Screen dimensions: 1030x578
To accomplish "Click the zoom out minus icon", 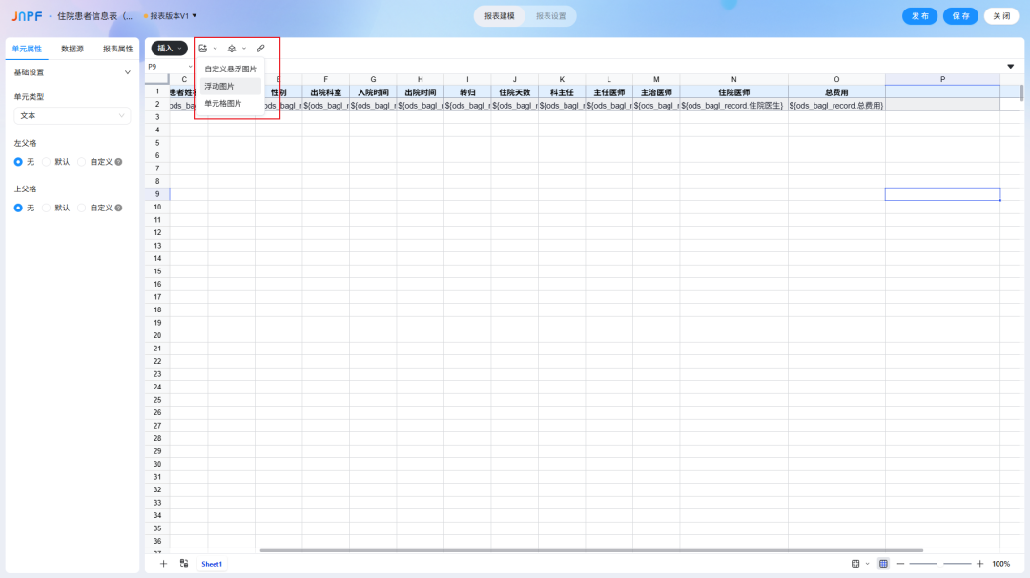I will pyautogui.click(x=900, y=564).
